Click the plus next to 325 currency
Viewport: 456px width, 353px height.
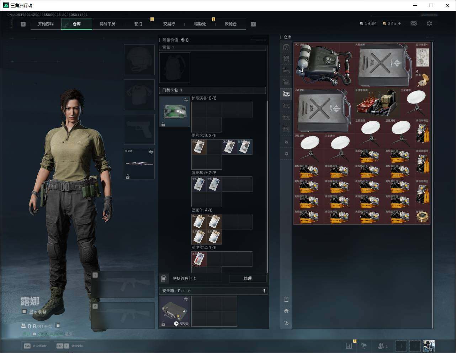[x=399, y=23]
